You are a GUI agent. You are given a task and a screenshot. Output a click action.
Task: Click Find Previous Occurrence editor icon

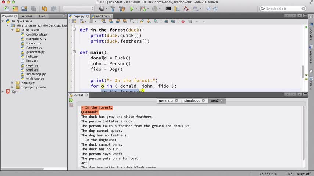point(111,22)
